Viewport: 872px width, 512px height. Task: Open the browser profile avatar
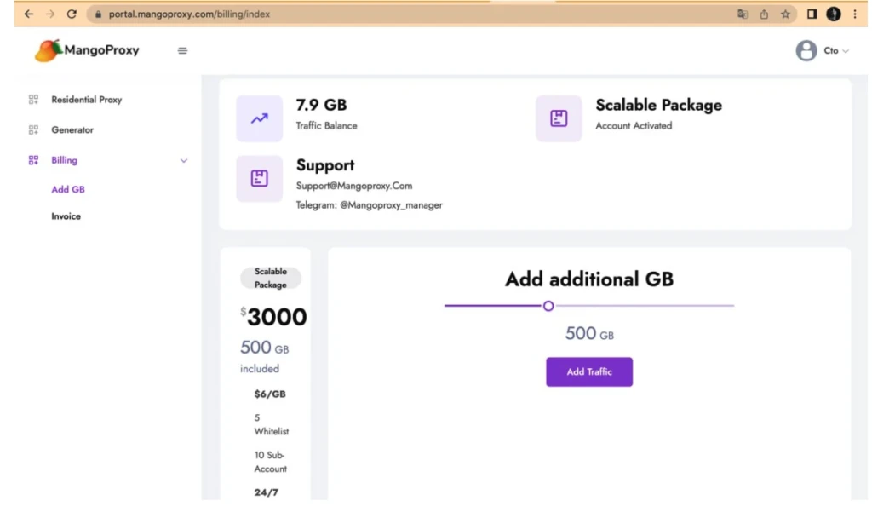point(834,14)
